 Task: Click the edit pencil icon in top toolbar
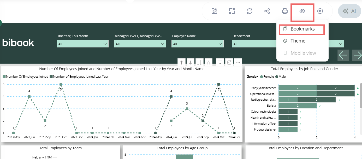click(x=214, y=11)
